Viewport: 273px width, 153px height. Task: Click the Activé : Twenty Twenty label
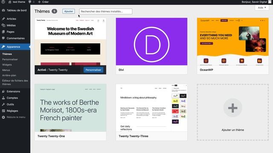52,70
